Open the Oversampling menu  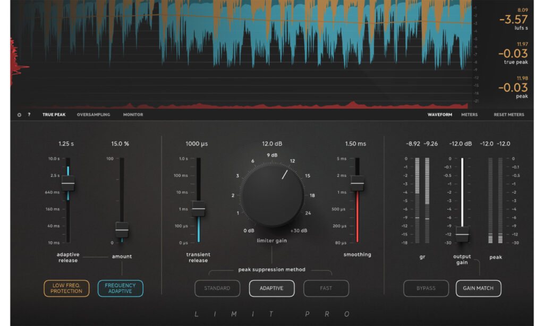pyautogui.click(x=93, y=115)
